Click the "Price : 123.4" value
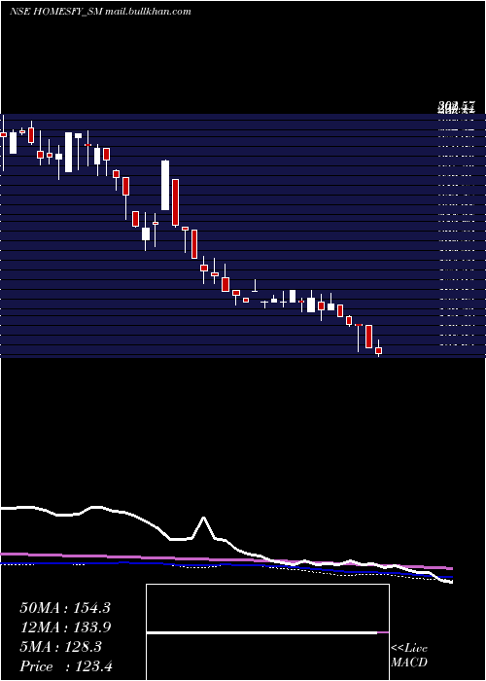The image size is (486, 681). (66, 666)
